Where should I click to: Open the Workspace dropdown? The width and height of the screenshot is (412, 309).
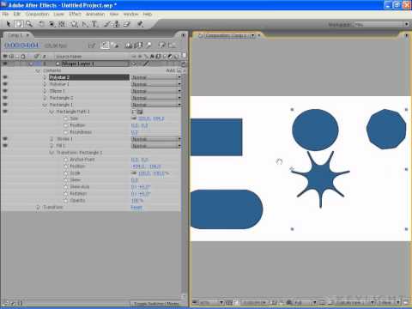382,25
